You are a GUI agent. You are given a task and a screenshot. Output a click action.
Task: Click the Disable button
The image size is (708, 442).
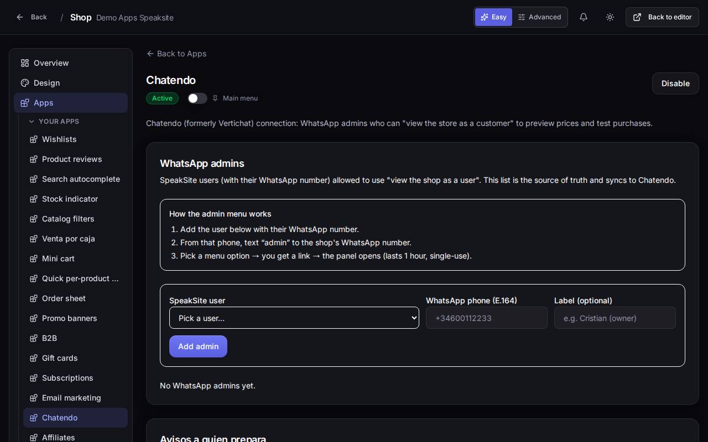pos(675,83)
